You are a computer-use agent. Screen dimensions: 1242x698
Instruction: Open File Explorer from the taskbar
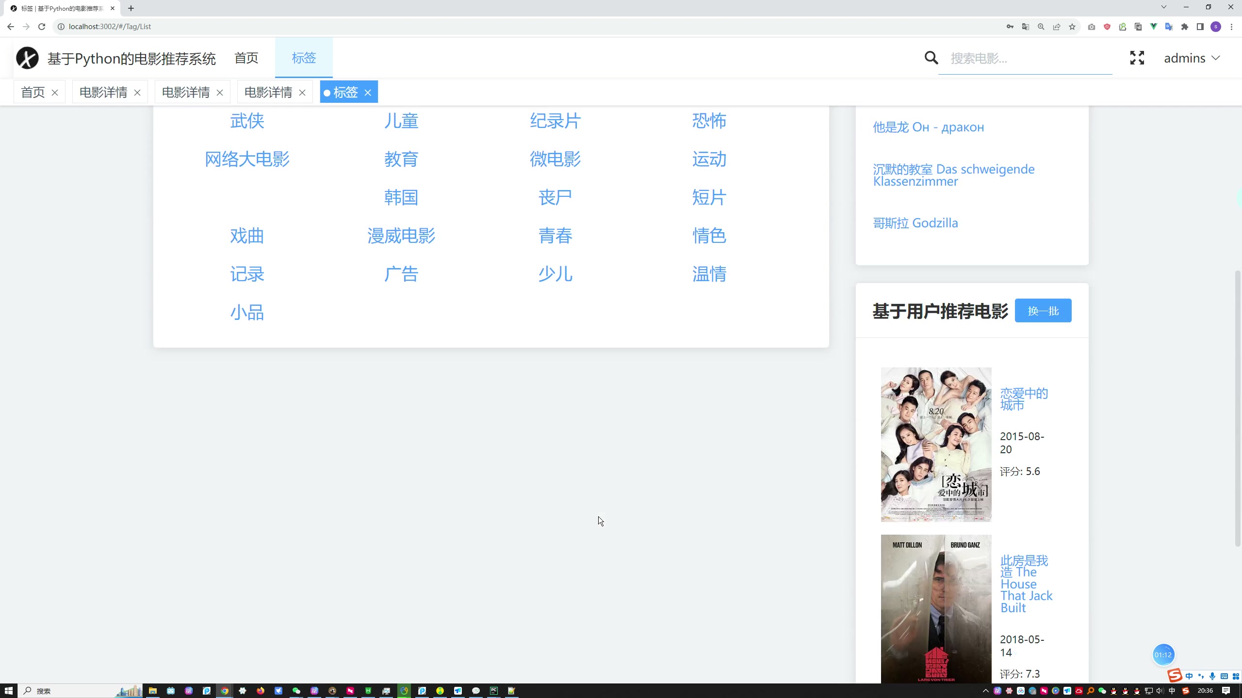[153, 691]
